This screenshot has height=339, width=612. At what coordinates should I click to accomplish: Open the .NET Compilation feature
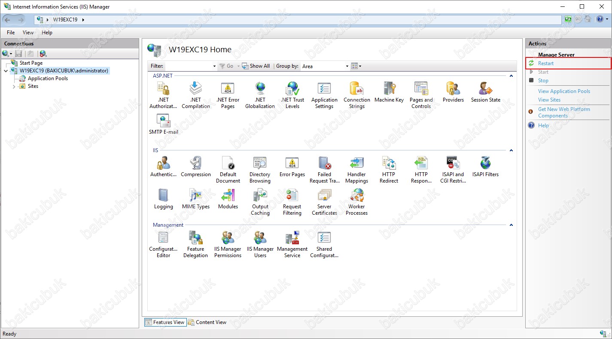196,95
